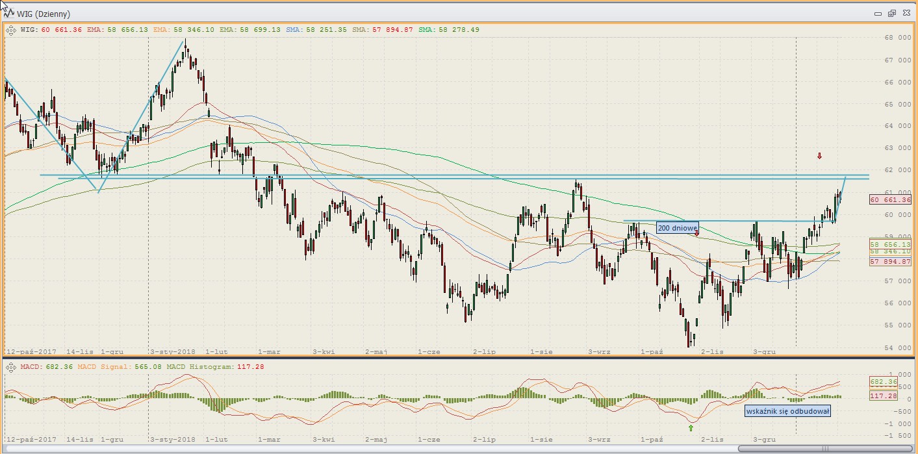Restore the chart window using the restore icon
The width and height of the screenshot is (918, 454).
pos(891,14)
